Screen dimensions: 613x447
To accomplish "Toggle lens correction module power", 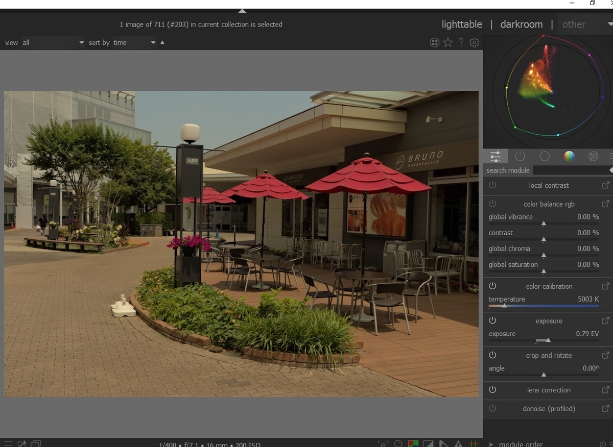I will (492, 389).
